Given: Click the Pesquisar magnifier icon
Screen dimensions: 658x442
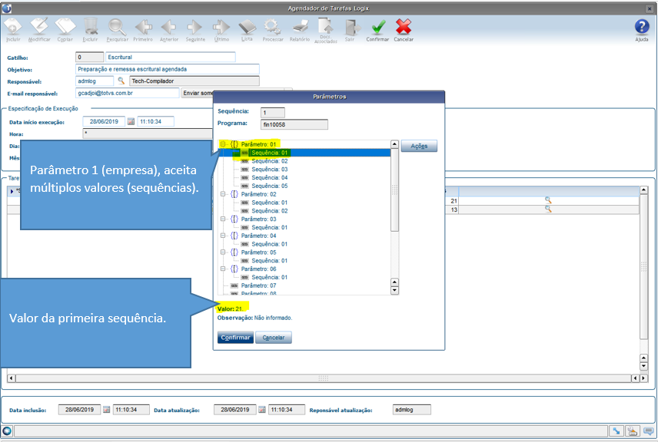Looking at the screenshot, I should 117,27.
